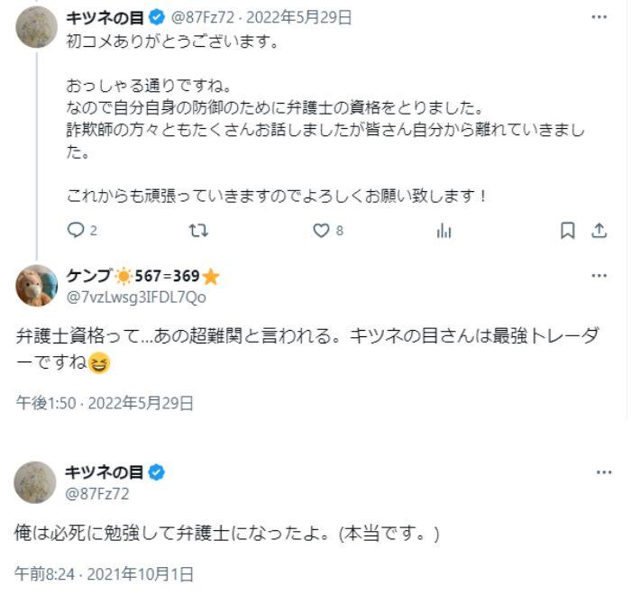Image resolution: width=631 pixels, height=604 pixels.
Task: Open the tweet analytics bar chart icon
Action: point(444,231)
